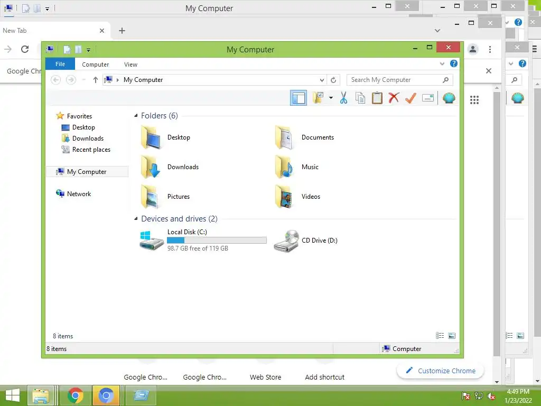
Task: Open Chrome three-dot menu
Action: coord(490,49)
